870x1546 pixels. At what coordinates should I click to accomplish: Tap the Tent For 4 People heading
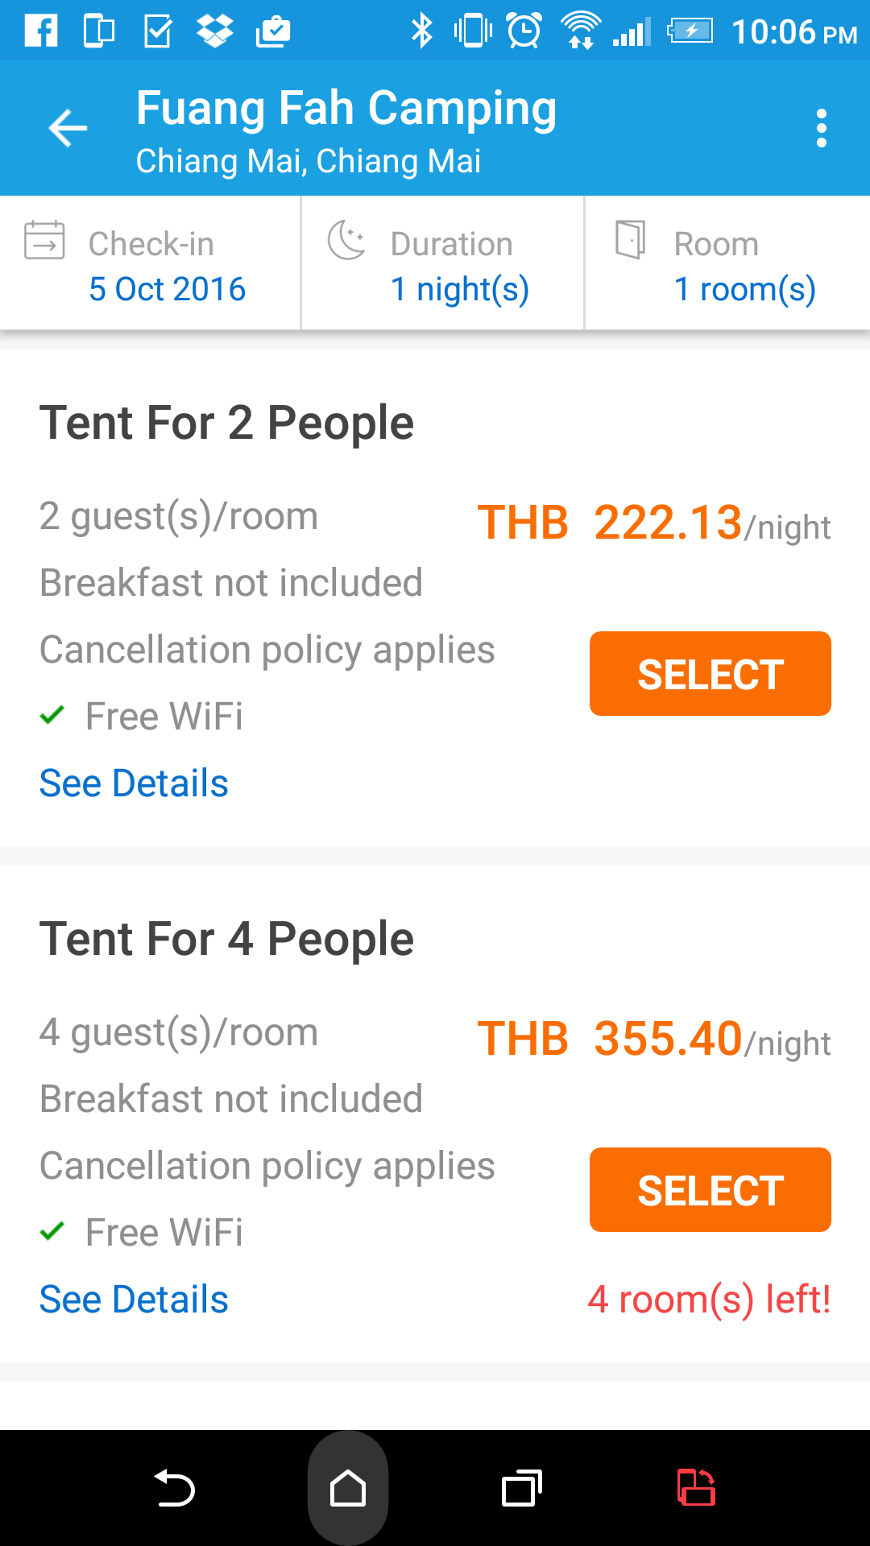point(226,940)
